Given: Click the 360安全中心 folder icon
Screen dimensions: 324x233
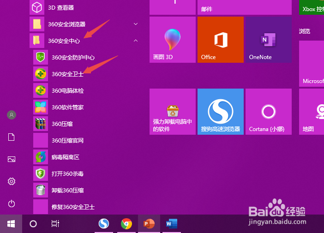Looking at the screenshot, I should 37,41.
